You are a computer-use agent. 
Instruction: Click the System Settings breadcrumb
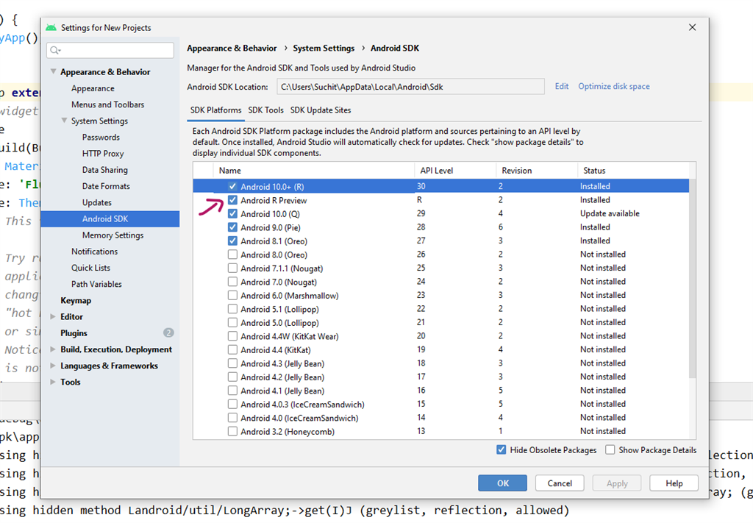pyautogui.click(x=324, y=48)
